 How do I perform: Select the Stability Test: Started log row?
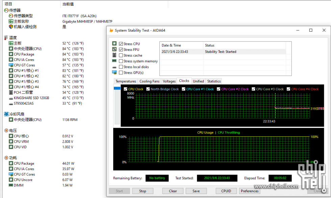point(223,52)
